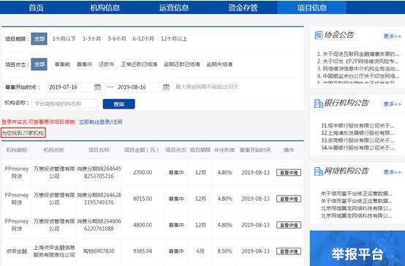Click the 查询 search button

click(x=119, y=104)
